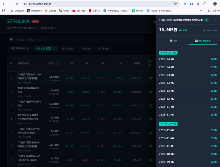Select the 거래량 상위 filter
Image resolution: width=220 pixels, height=167 pixels.
(x=86, y=48)
